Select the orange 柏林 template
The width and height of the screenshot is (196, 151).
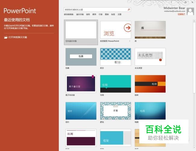[150, 84]
